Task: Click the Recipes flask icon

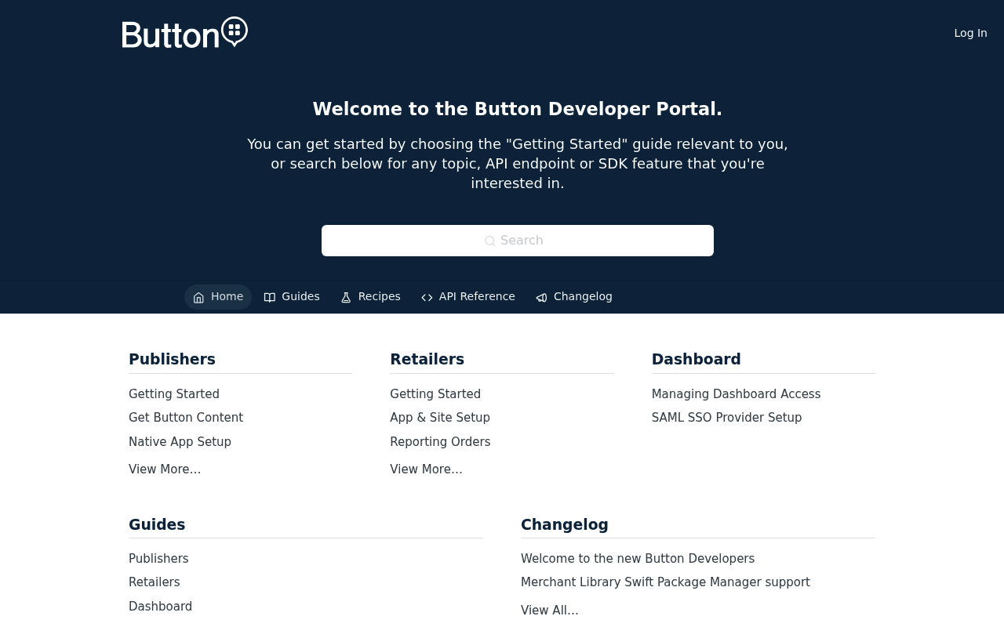Action: [346, 297]
